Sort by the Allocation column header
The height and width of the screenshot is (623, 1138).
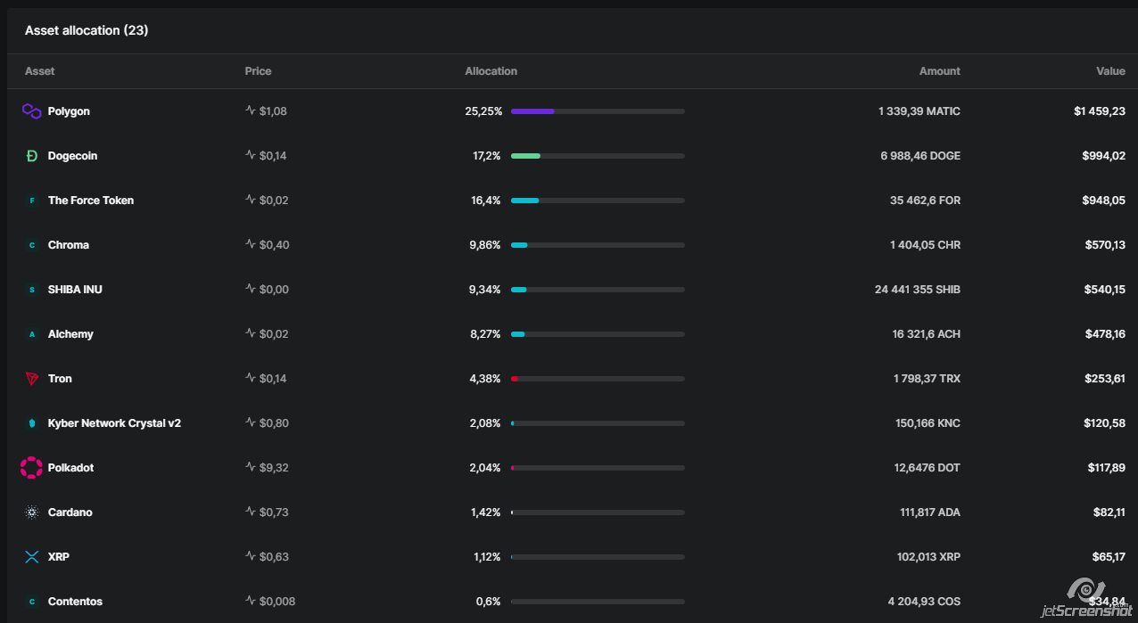tap(491, 71)
